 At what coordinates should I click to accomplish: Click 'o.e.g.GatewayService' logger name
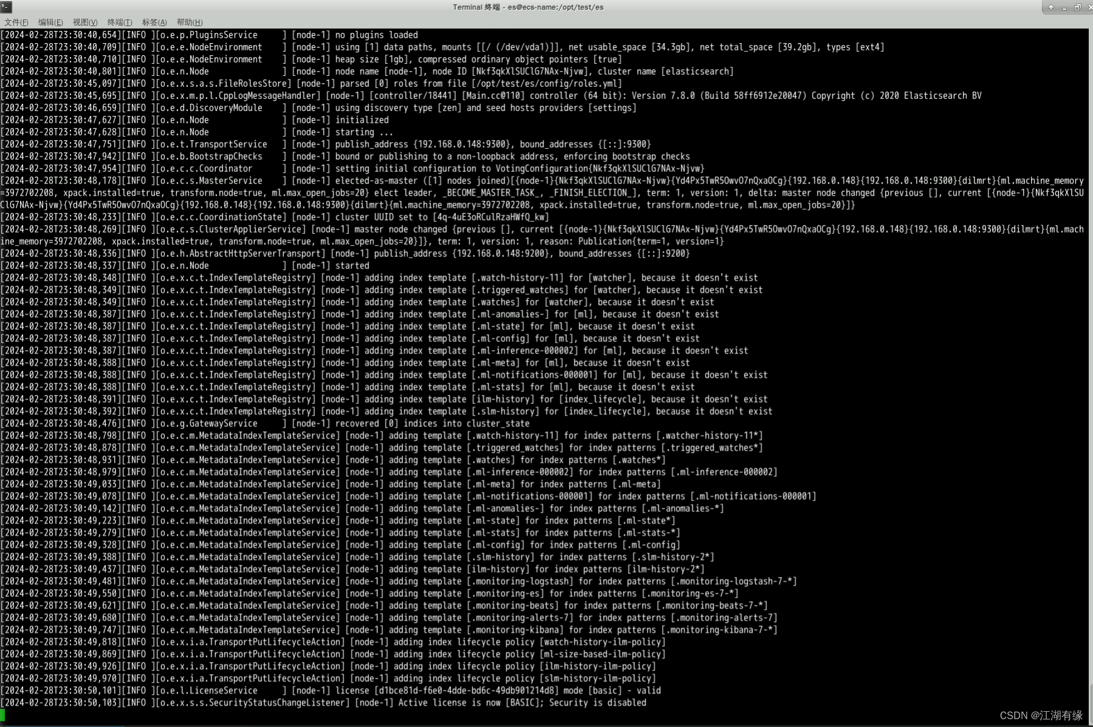tap(209, 424)
